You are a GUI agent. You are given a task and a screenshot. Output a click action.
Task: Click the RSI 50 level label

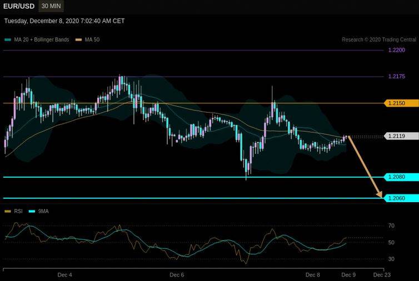391,243
